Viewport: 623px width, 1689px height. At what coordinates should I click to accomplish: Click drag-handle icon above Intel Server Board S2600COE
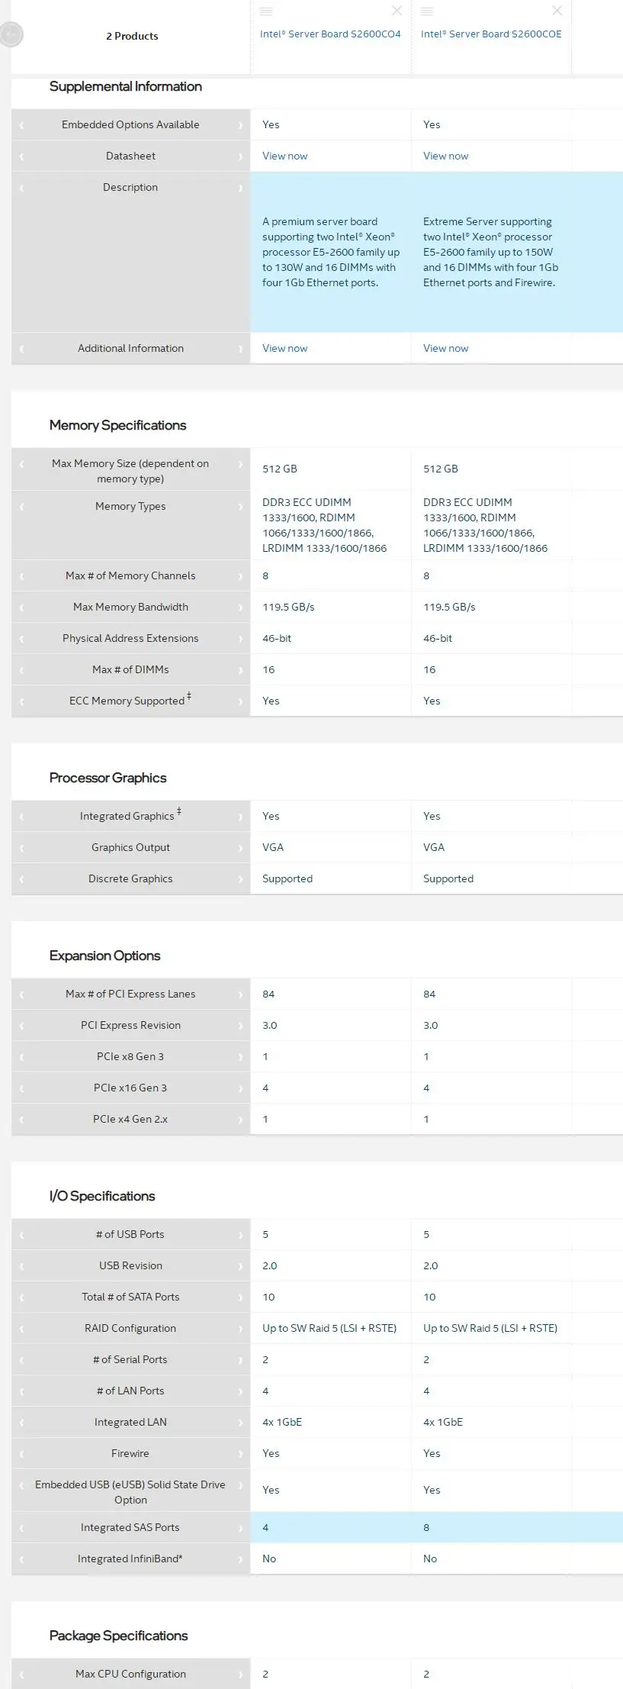[x=427, y=11]
